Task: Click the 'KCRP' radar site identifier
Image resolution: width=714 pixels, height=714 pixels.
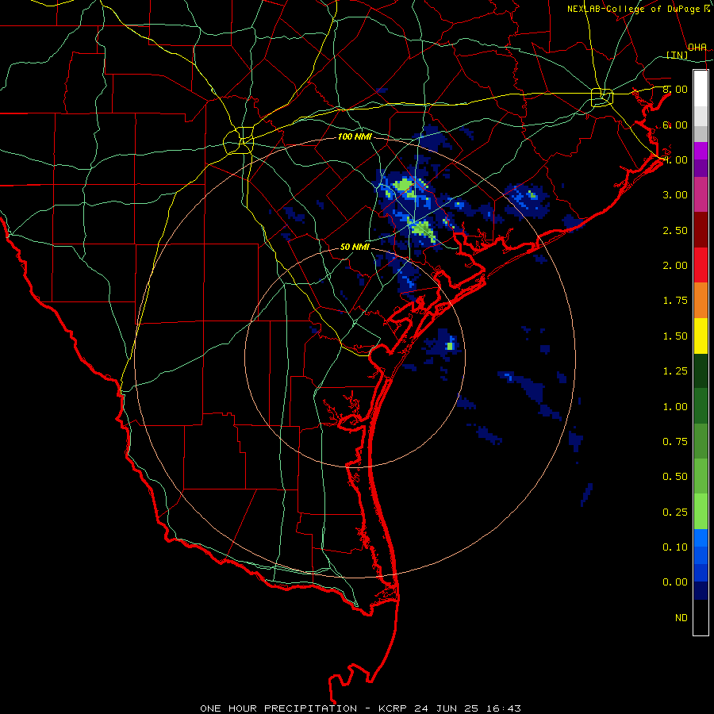Action: (393, 708)
